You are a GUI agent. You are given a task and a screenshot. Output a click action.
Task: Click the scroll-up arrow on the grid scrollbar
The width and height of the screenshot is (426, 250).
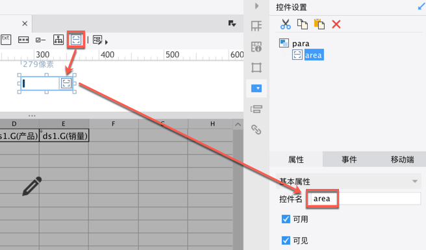[x=238, y=125]
